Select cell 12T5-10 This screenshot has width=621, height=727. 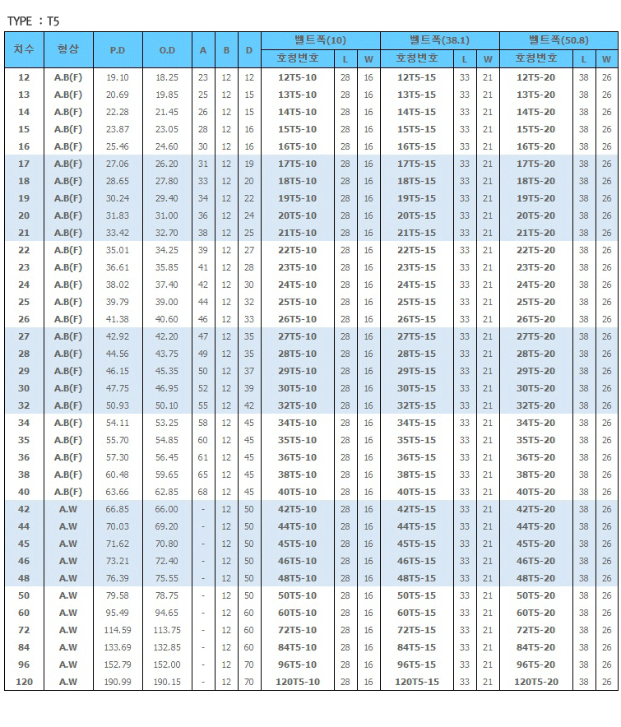297,77
